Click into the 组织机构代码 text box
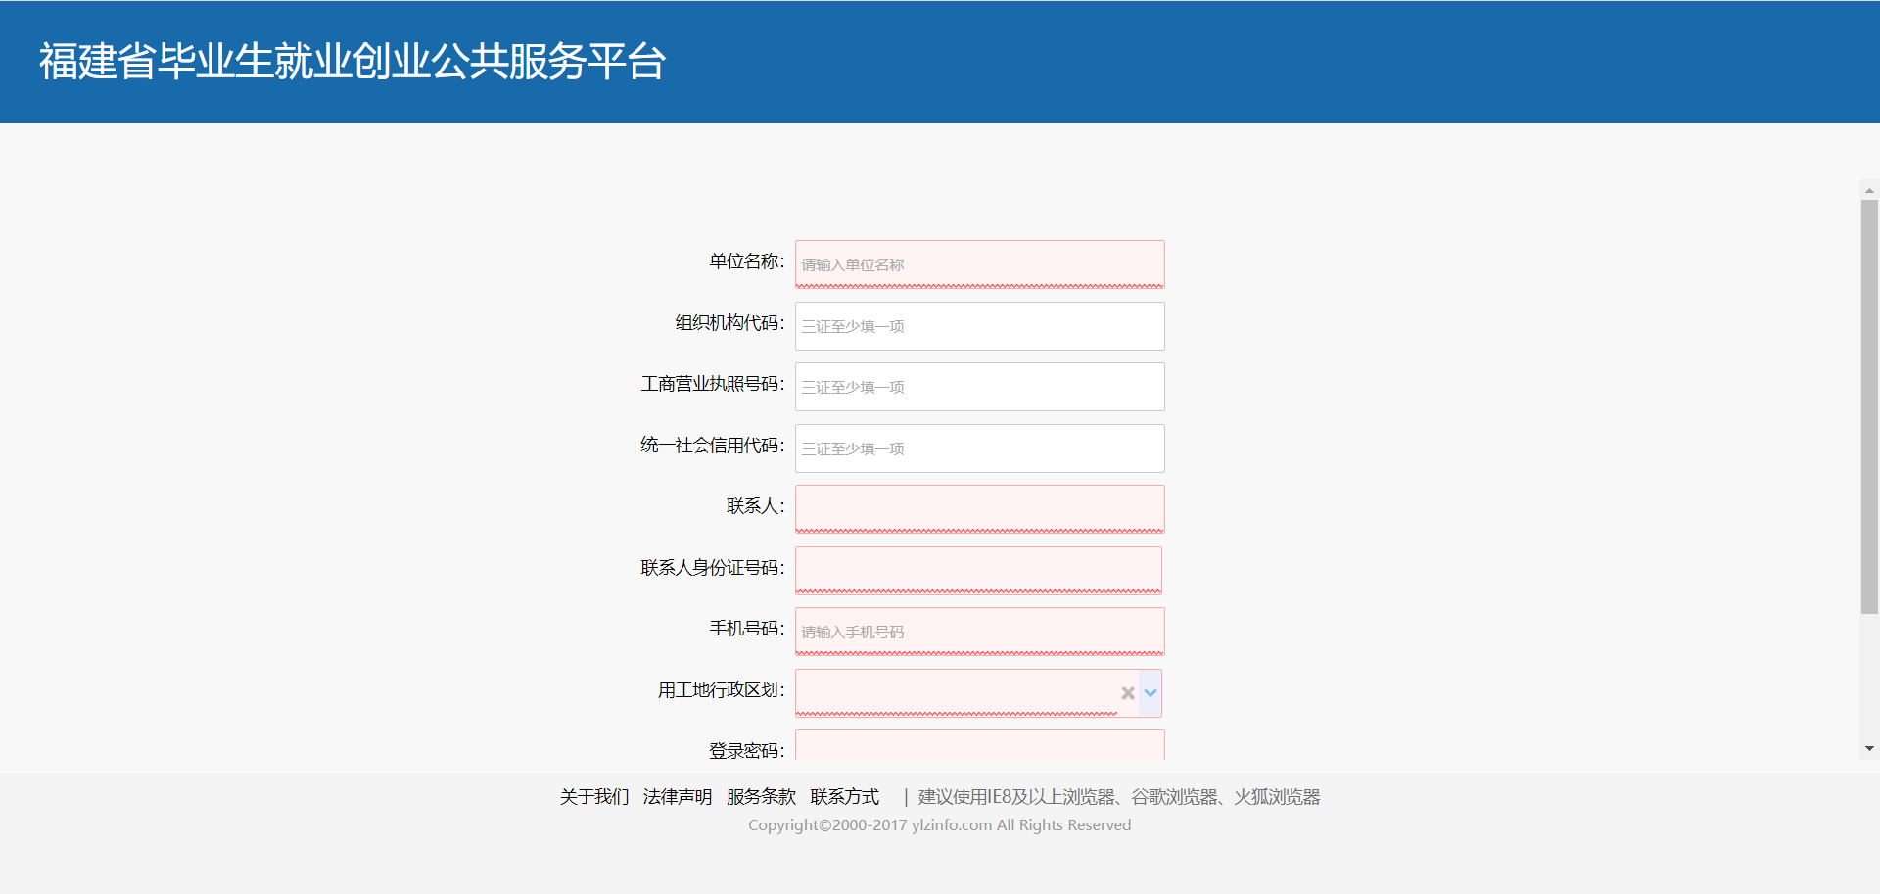 pos(979,326)
